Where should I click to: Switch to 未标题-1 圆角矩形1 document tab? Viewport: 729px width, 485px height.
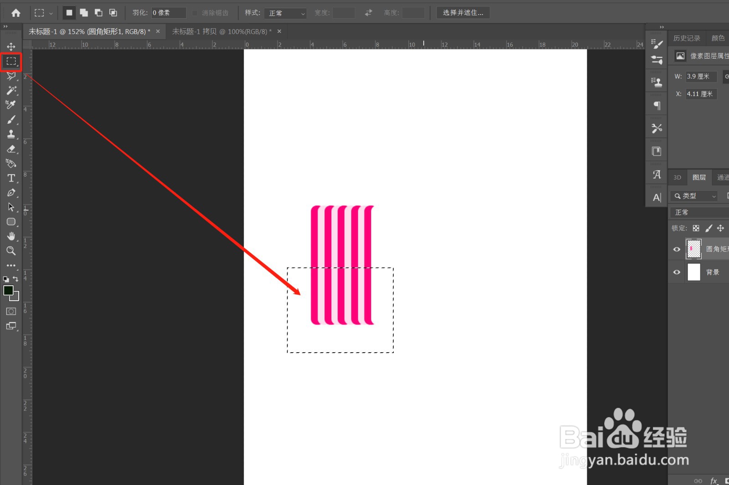click(89, 31)
